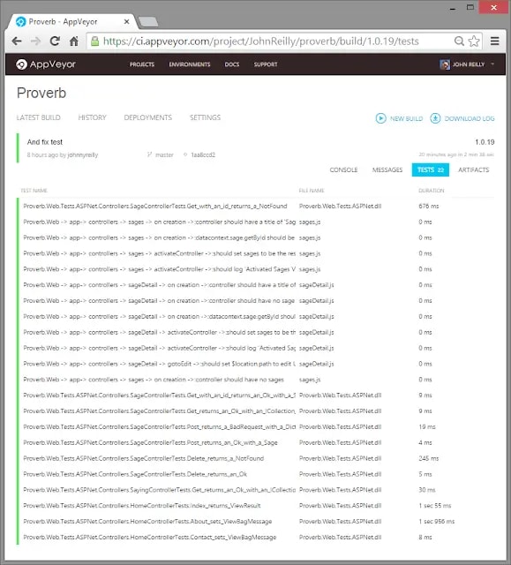Viewport: 511px width, 565px height.
Task: Bookmark this page with the star icon
Action: tap(474, 41)
